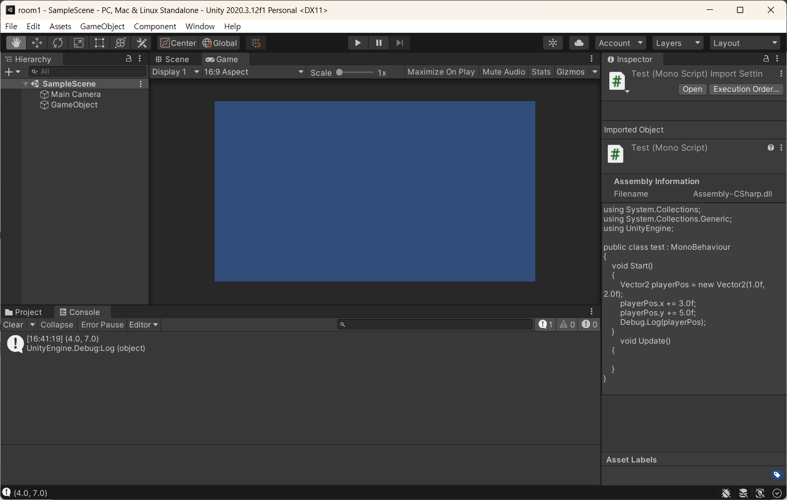Select the Rect tool
This screenshot has height=500, width=787.
pyautogui.click(x=100, y=43)
